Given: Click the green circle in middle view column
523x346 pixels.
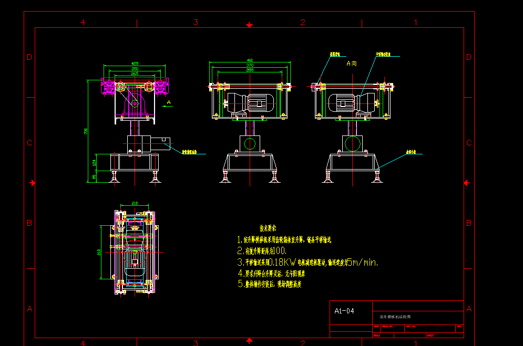Looking at the screenshot, I should (250, 144).
